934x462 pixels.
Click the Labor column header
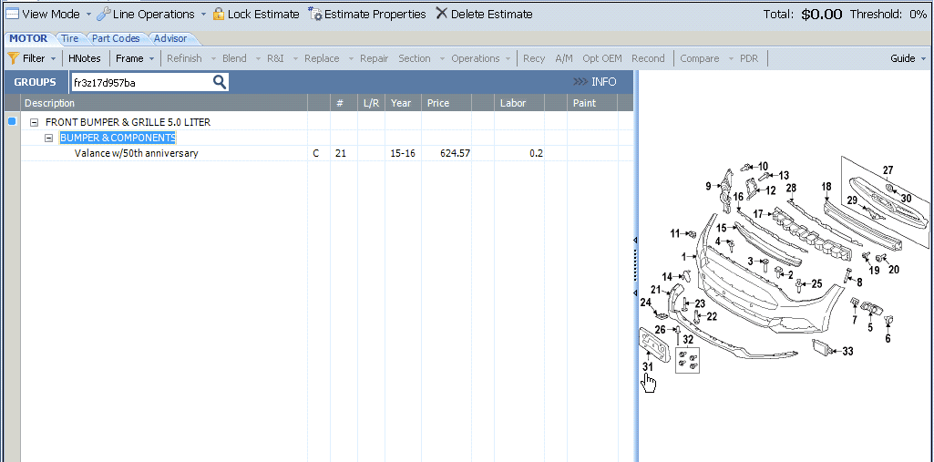(518, 103)
